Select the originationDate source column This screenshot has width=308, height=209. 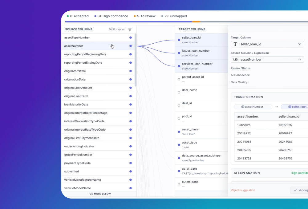tap(98, 79)
